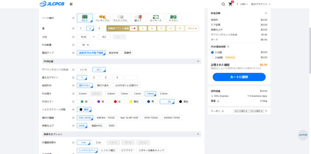Select the 無鉛HASL surface finish
The width and height of the screenshot is (311, 154).
(x=97, y=126)
